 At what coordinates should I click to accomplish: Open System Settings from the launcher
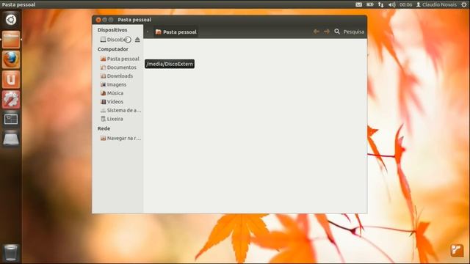11,100
